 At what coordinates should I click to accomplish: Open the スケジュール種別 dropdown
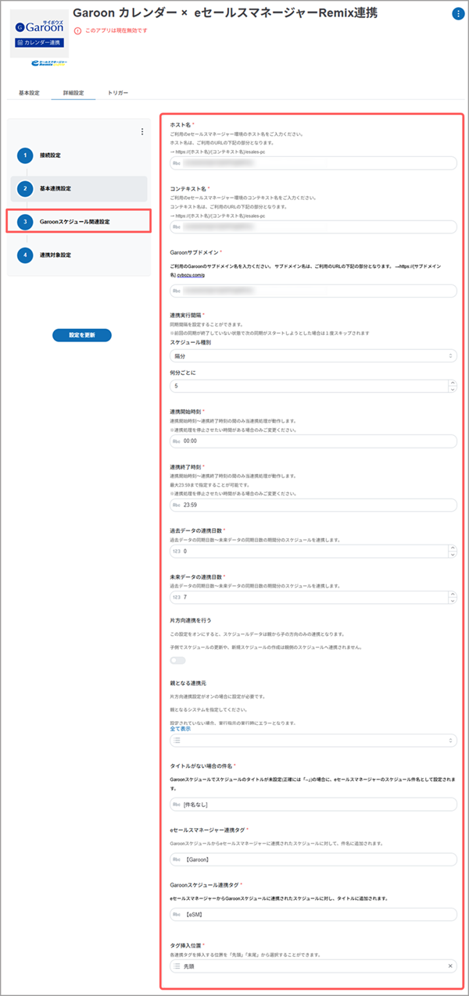313,356
